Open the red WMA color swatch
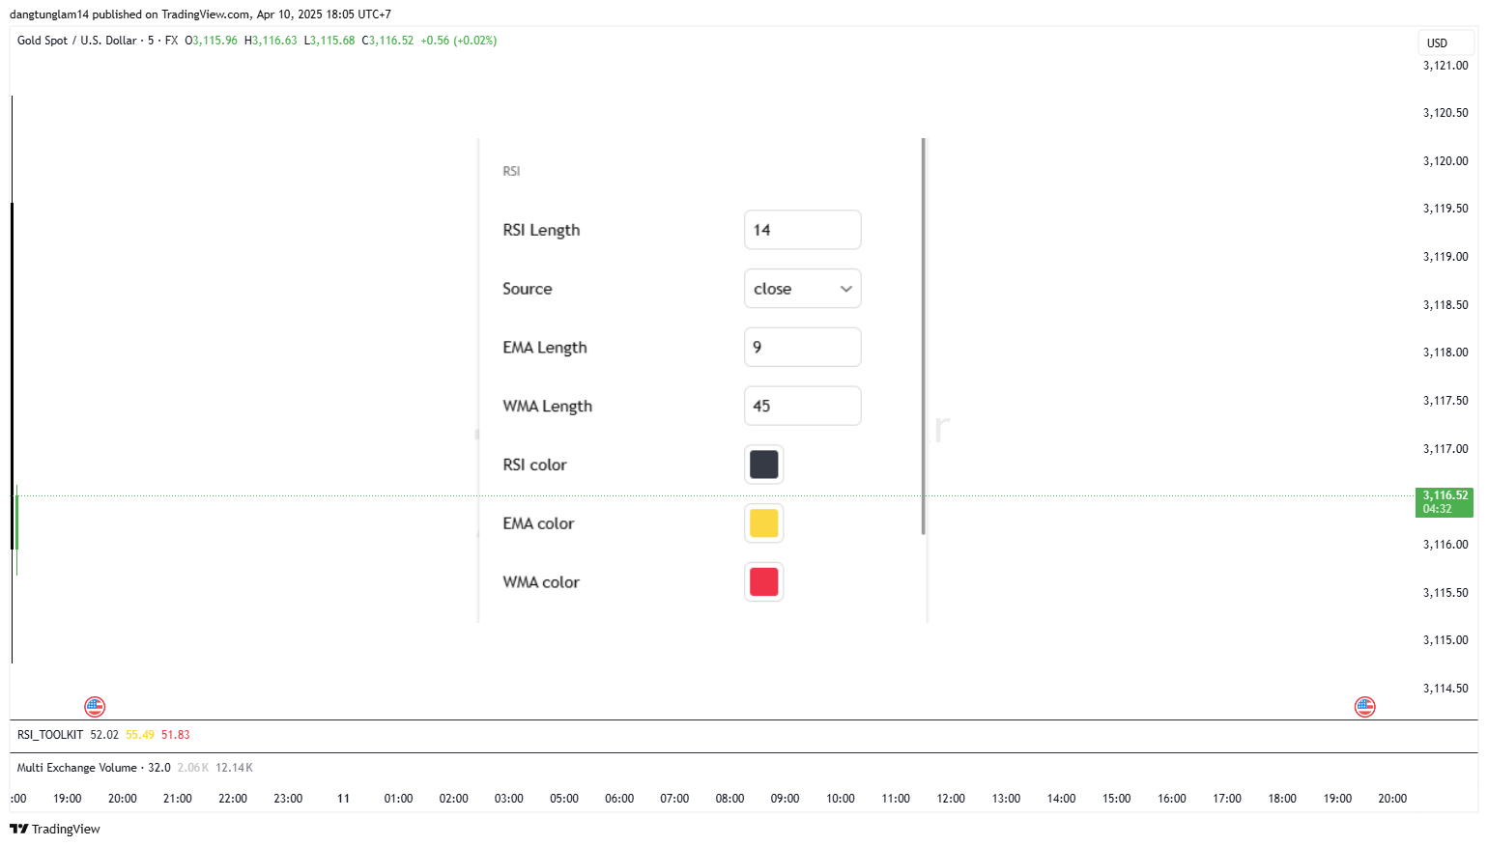Viewport: 1488px width, 846px height. (763, 582)
